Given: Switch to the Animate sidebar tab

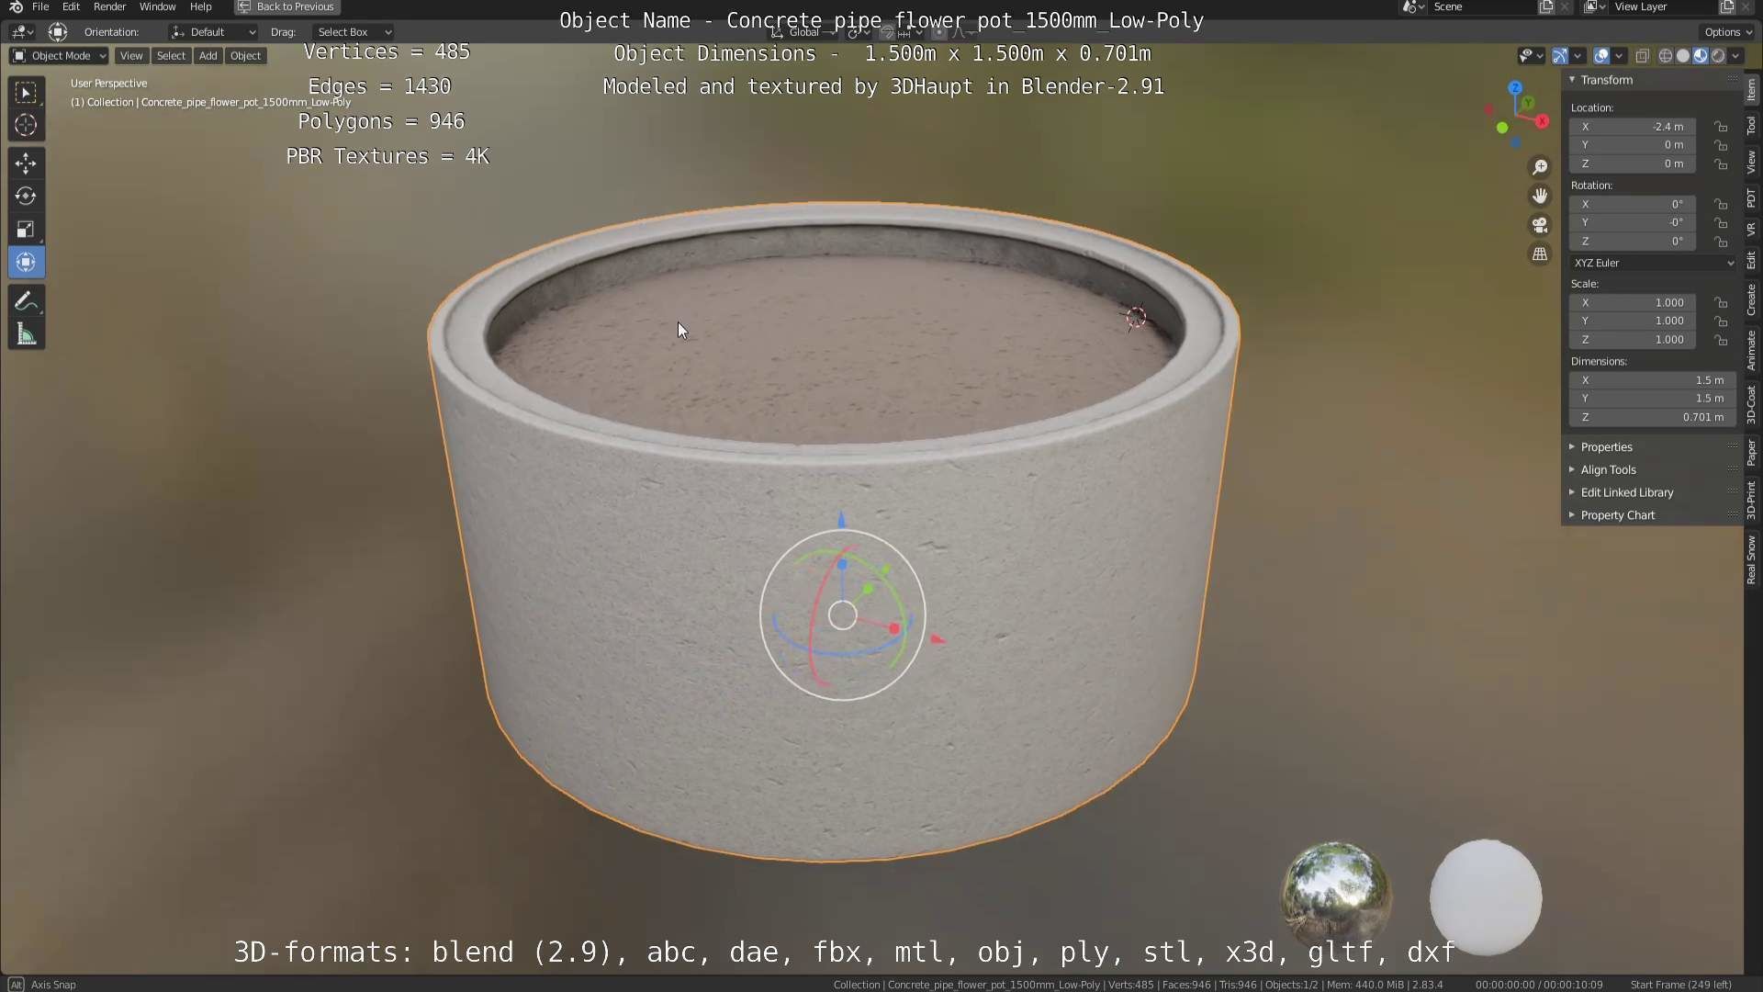Looking at the screenshot, I should [1752, 350].
